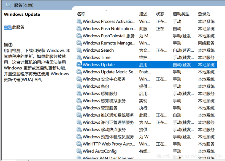Viewport: 225px width, 161px height.
Task: Click the gear icon of Windows 管理服务
Action: coord(79,108)
